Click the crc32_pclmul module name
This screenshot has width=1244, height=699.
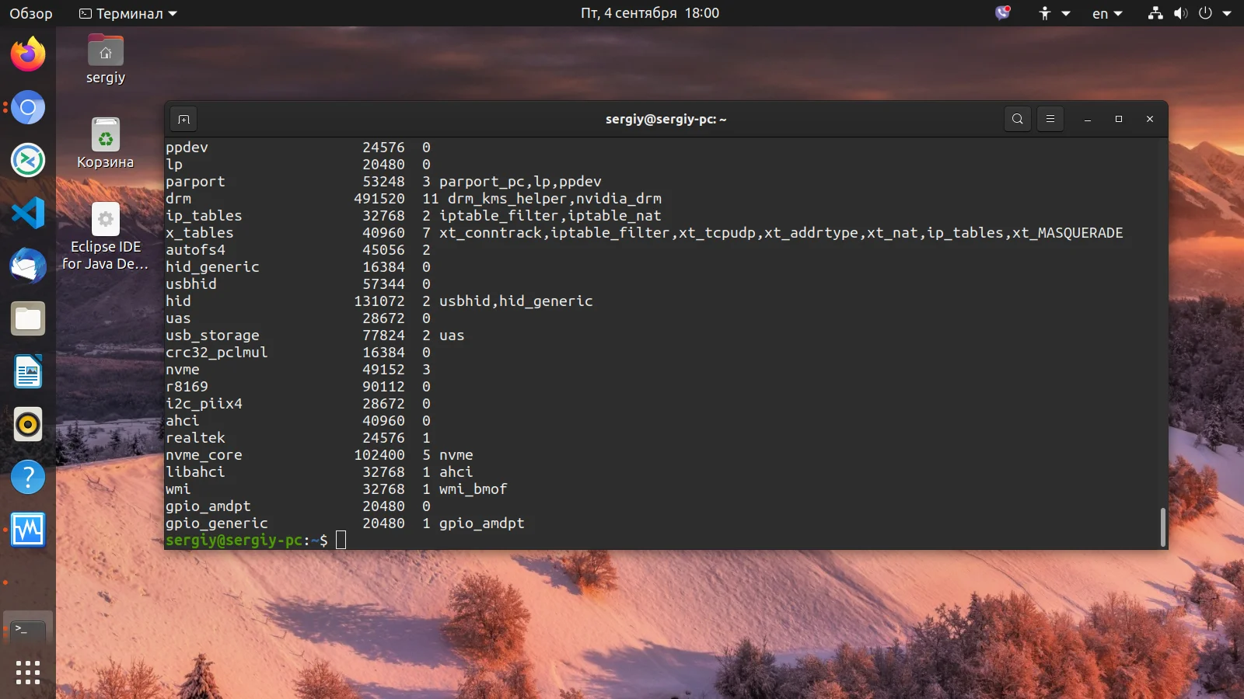tap(217, 353)
